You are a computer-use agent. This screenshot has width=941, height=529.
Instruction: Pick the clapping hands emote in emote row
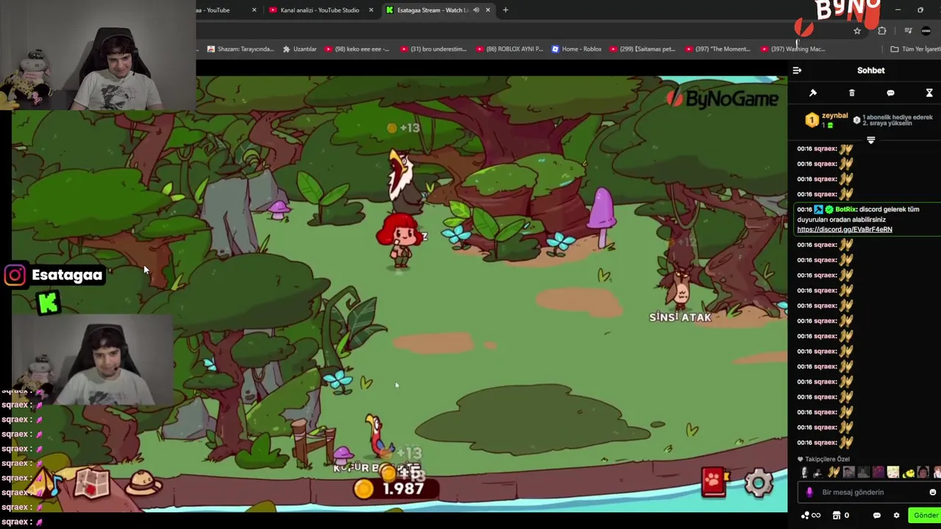pyautogui.click(x=834, y=473)
